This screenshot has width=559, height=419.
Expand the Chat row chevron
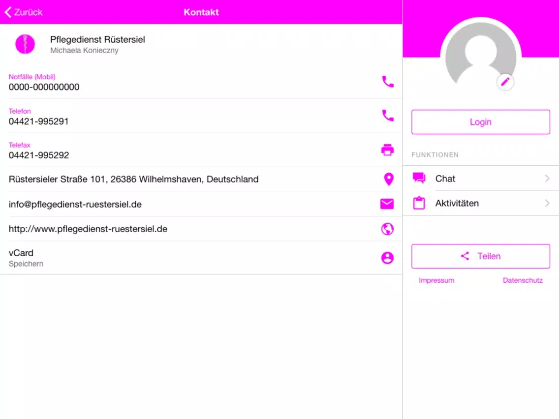[547, 179]
